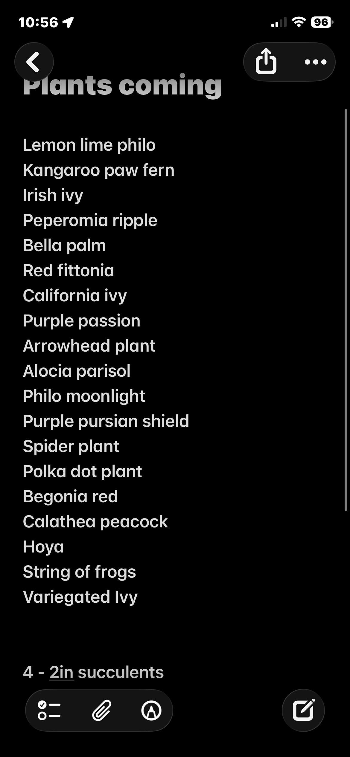Tap the "Variegated Ivy" line
Viewport: 350px width, 757px height.
point(80,597)
